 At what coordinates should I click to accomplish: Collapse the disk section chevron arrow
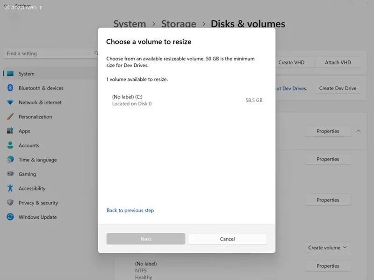(358, 131)
